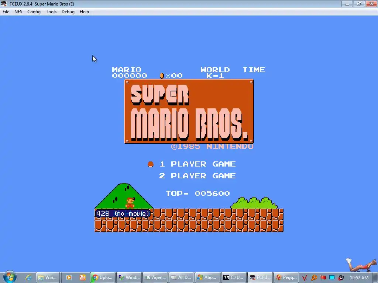
Task: Open the Windows Start menu
Action: (x=10, y=277)
